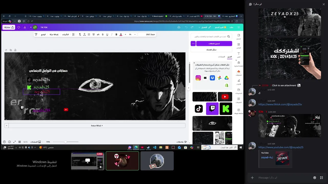Screen dimensions: 328x184
Task: Open Magic Media in the sidebar
Action: click(x=239, y=111)
